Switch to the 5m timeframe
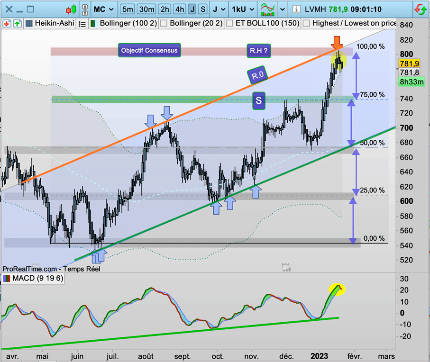This screenshot has width=430, height=362. (x=128, y=9)
